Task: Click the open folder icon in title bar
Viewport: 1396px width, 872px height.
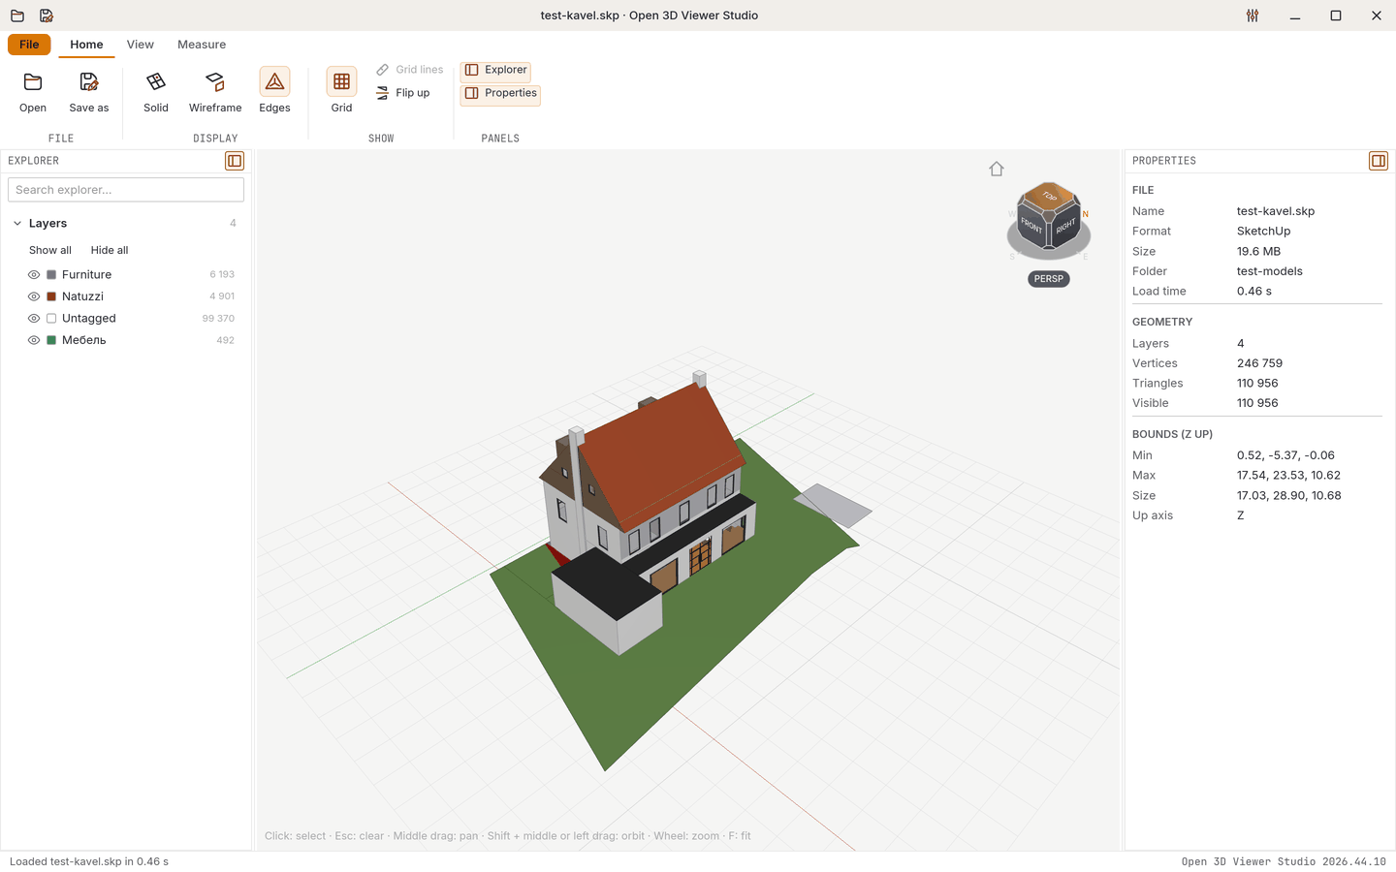Action: tap(17, 16)
